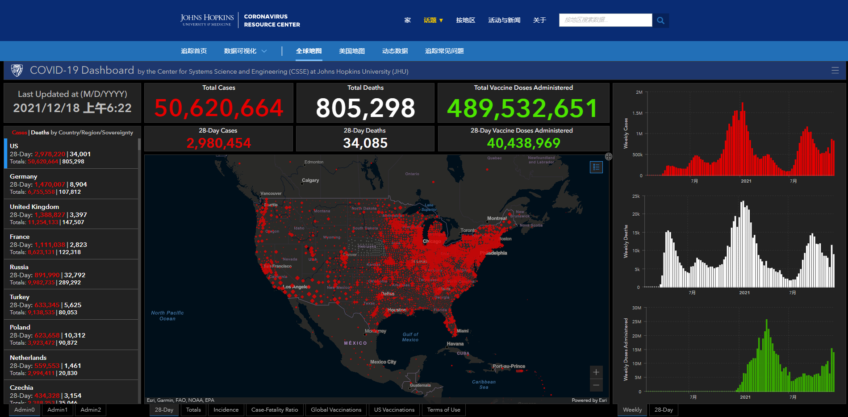Select US in the country list
The width and height of the screenshot is (848, 417).
click(71, 154)
